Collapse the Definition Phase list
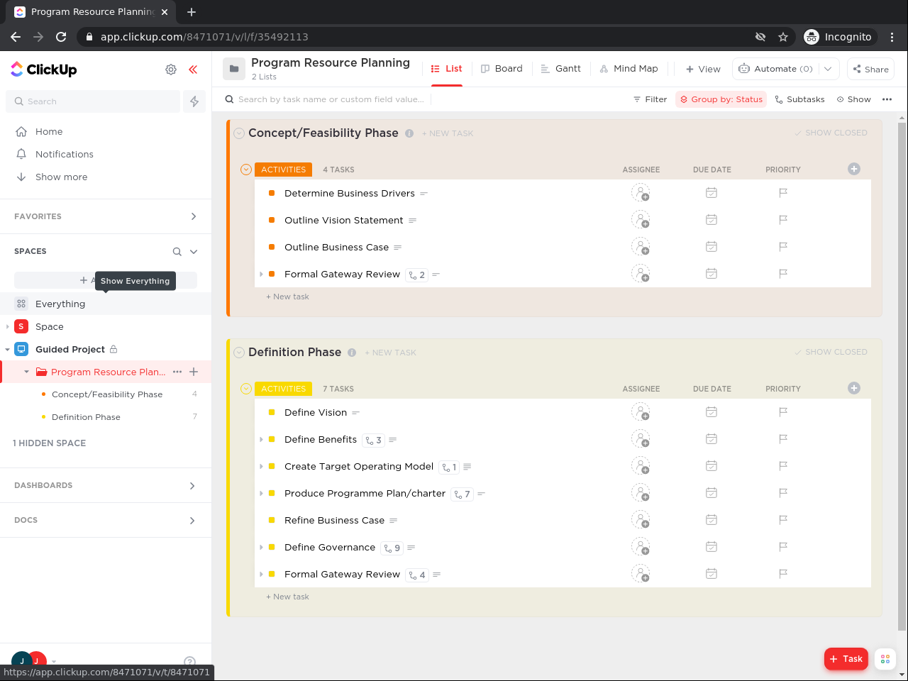 (239, 353)
